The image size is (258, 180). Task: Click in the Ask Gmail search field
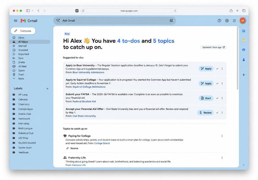click(x=115, y=21)
